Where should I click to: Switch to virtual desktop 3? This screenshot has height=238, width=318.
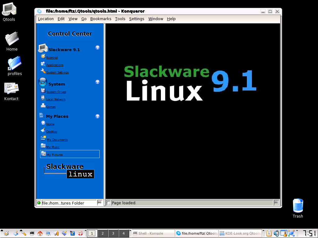click(113, 233)
